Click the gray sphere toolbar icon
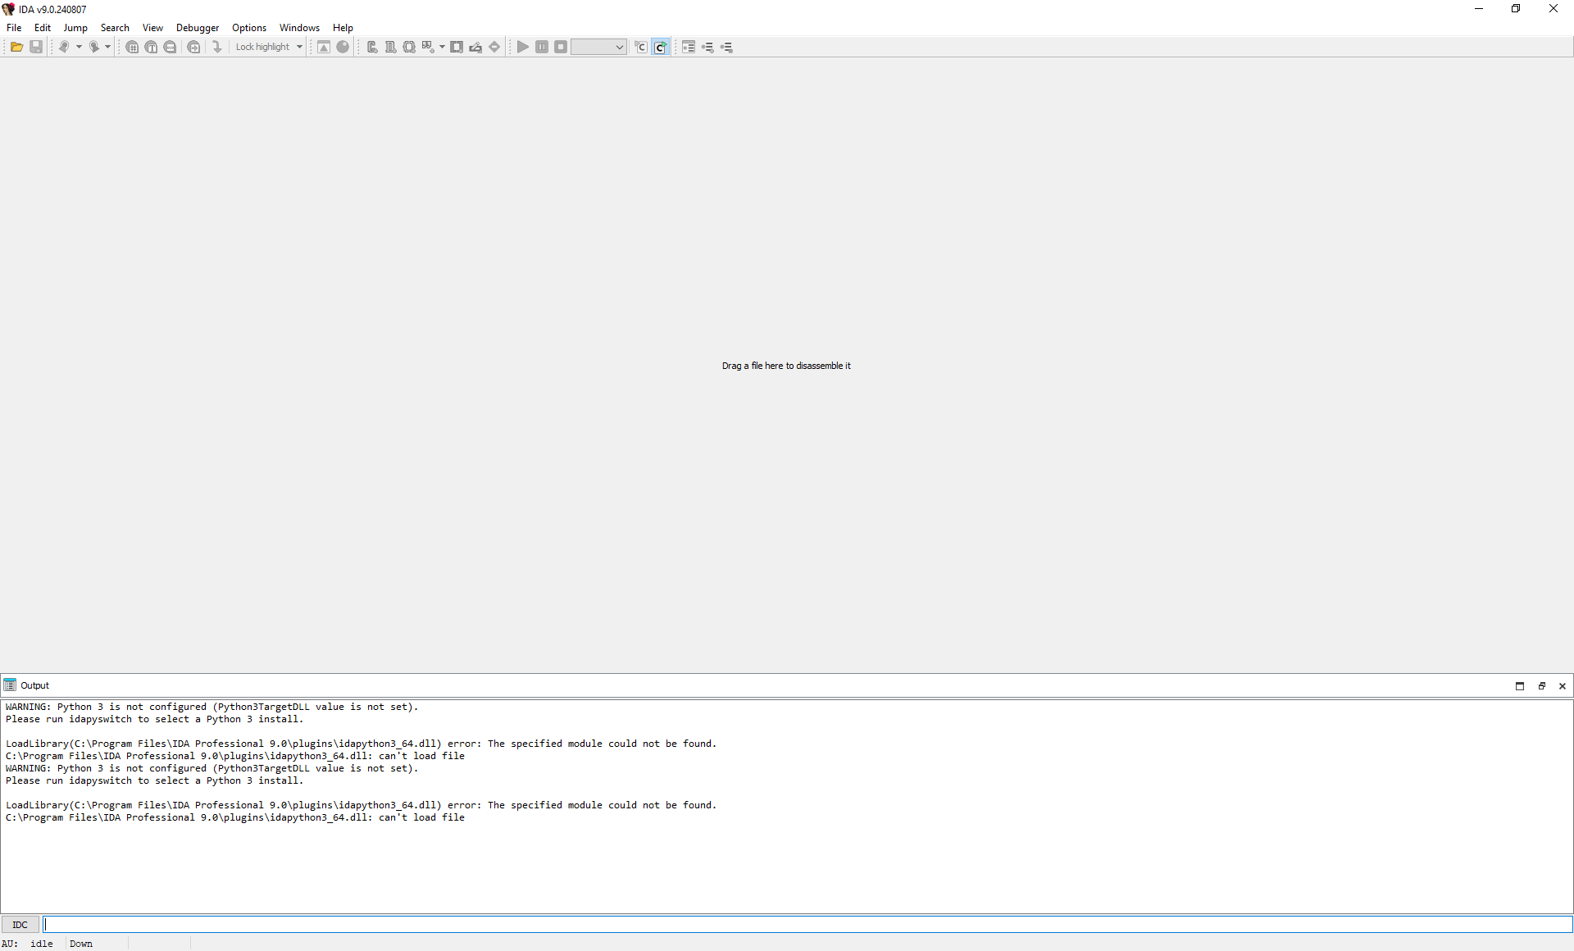The width and height of the screenshot is (1574, 951). tap(343, 47)
